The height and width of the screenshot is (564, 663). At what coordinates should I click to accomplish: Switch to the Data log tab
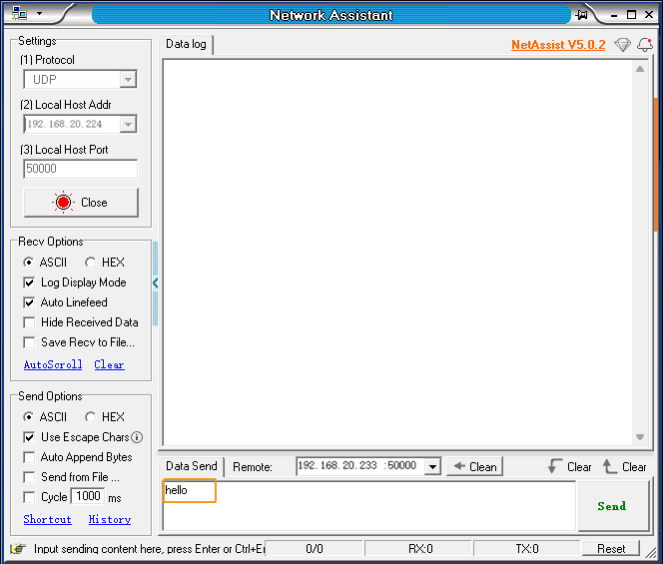pyautogui.click(x=187, y=44)
